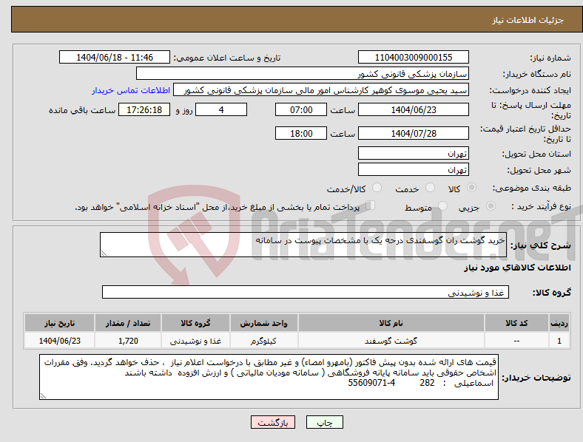
Task: Click the announcement date field 1404/06/18 - 11:46
Action: pos(115,57)
